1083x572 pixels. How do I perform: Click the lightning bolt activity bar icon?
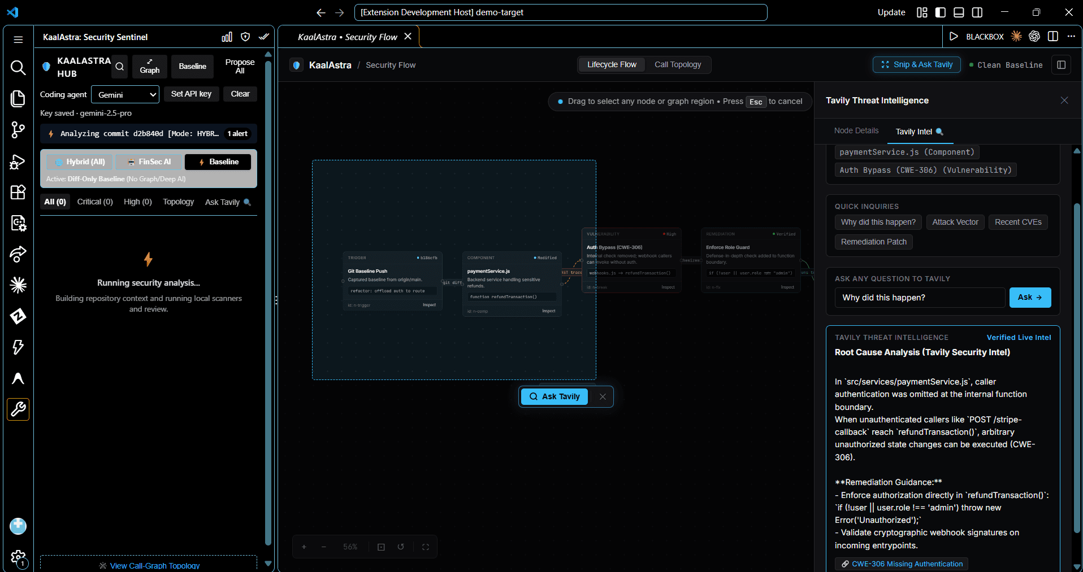tap(18, 347)
